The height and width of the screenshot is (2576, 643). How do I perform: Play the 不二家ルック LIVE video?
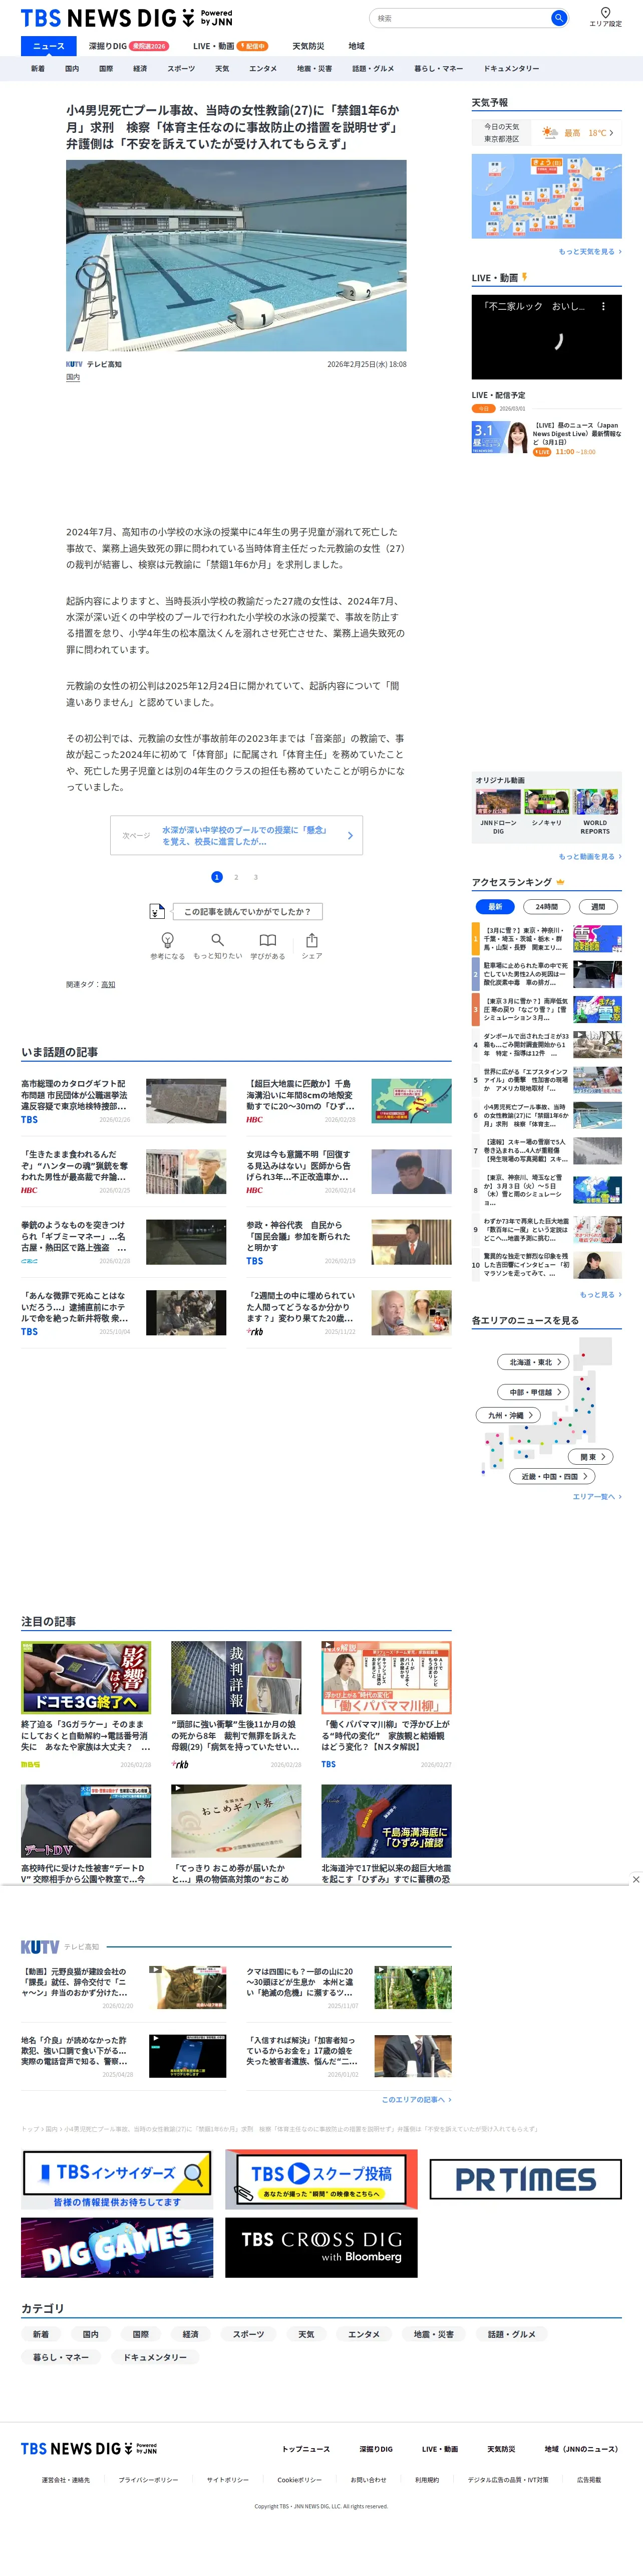(546, 337)
